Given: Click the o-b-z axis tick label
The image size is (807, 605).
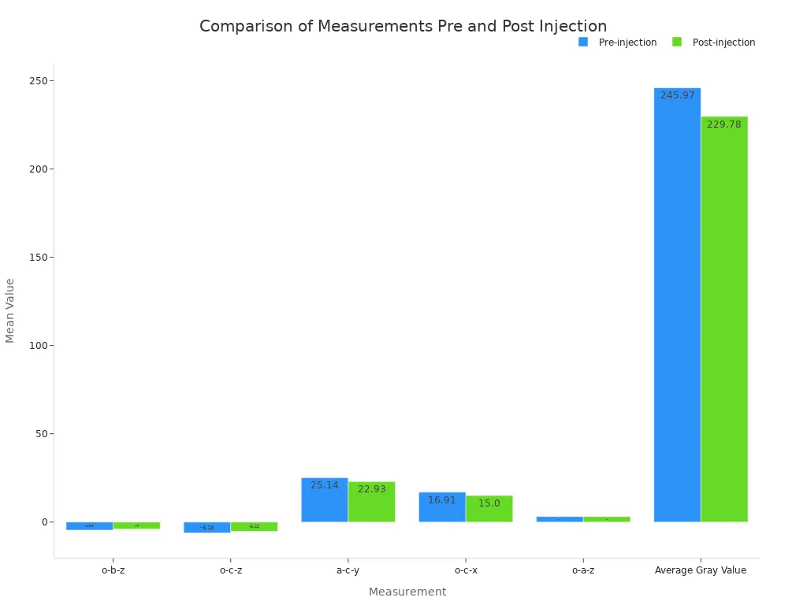Looking at the screenshot, I should pos(113,570).
